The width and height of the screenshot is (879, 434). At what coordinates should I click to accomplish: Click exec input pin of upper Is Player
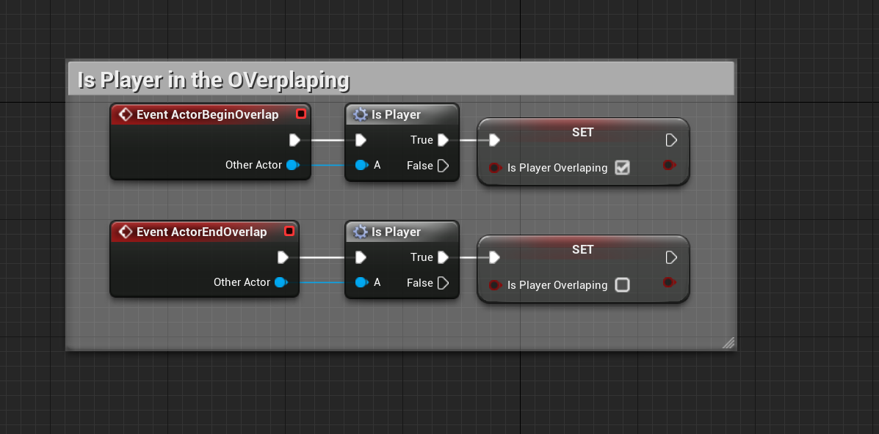click(x=361, y=140)
